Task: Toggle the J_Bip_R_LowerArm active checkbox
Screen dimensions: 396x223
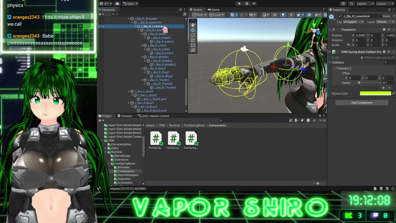Action: pos(340,16)
